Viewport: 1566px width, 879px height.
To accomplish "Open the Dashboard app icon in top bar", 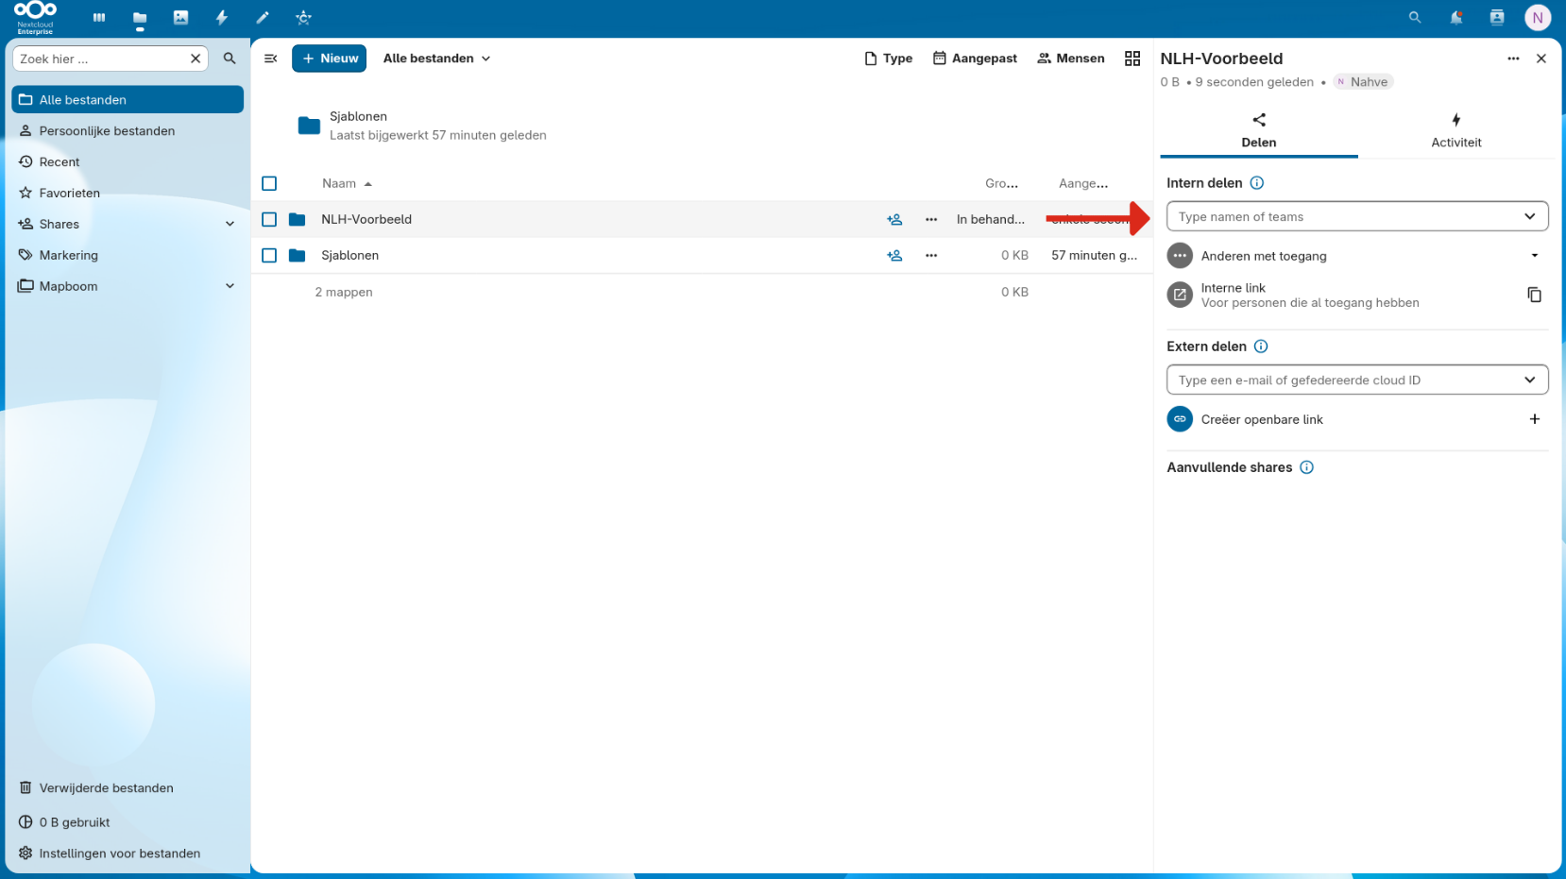I will point(99,17).
